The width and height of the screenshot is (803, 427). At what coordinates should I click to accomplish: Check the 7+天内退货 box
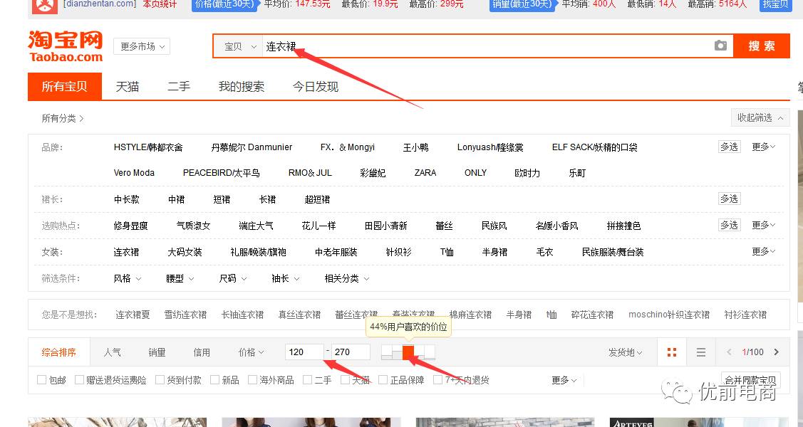437,379
